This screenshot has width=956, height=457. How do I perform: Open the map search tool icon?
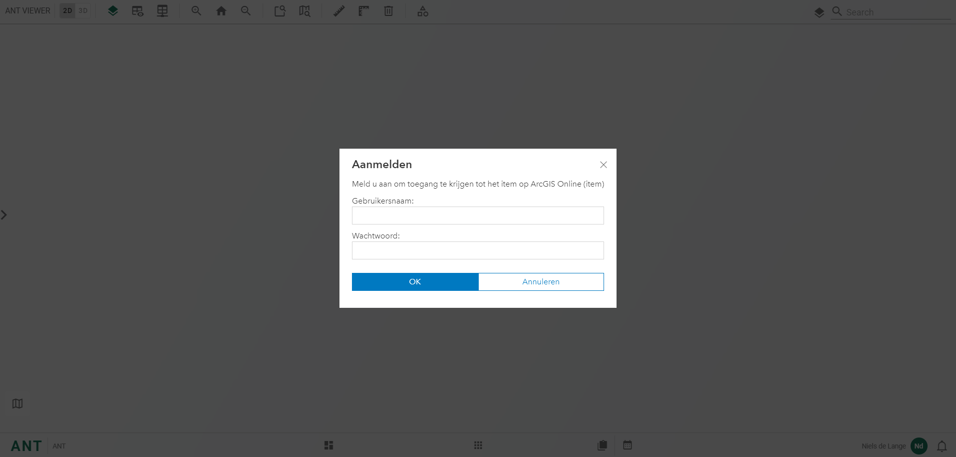tap(305, 11)
